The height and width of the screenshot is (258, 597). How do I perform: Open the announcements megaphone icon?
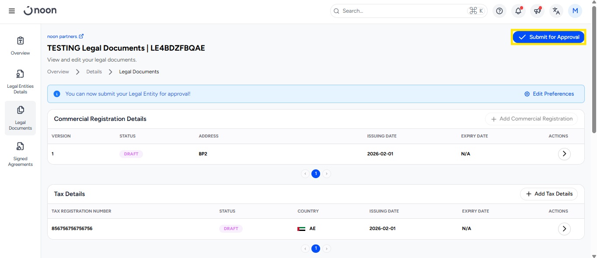tap(537, 11)
